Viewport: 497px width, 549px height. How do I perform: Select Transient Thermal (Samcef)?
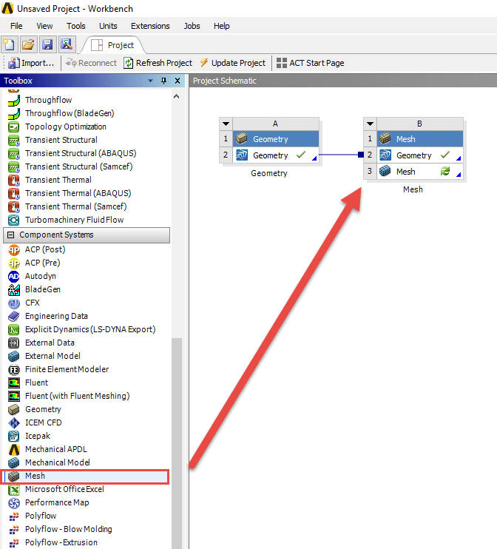pyautogui.click(x=75, y=206)
